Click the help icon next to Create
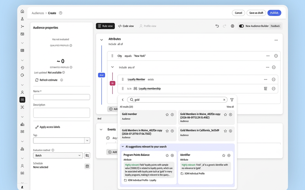Screen dimensions: 305x190 [61, 13]
